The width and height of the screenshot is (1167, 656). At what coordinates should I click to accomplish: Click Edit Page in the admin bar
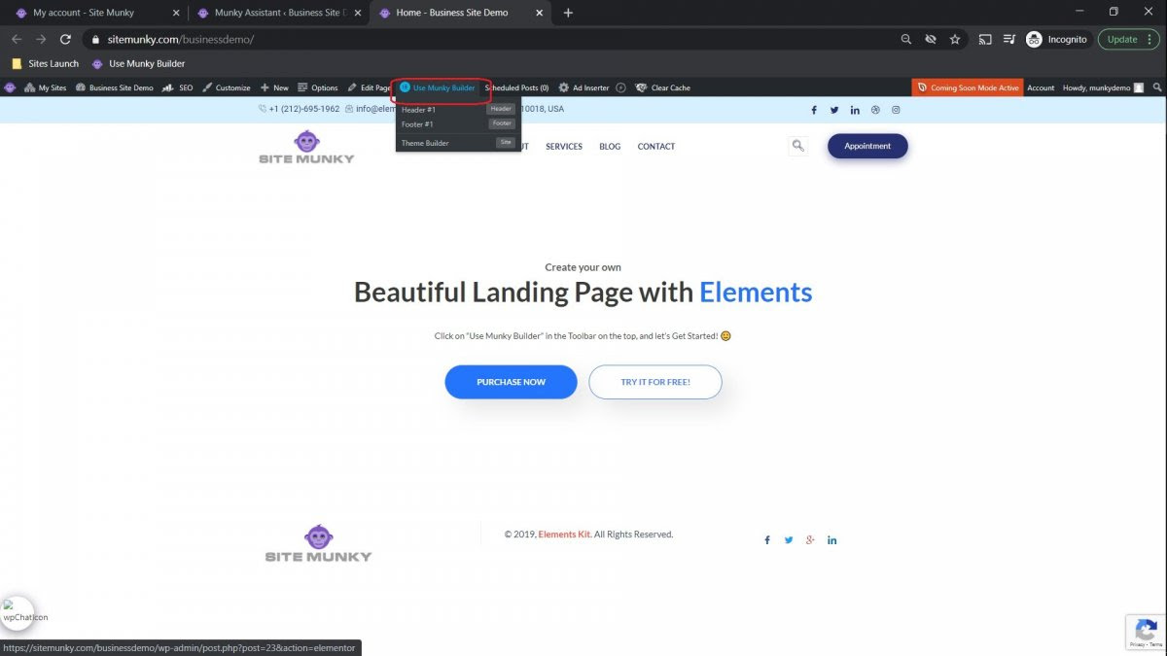(370, 87)
